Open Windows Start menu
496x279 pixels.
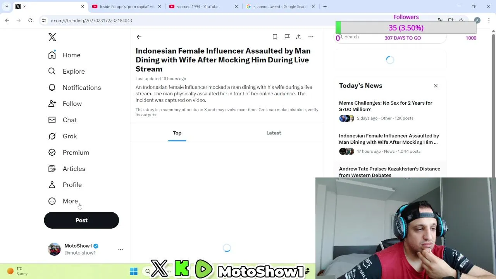(134, 272)
